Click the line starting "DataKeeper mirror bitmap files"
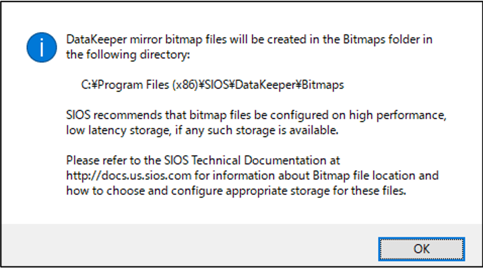The image size is (483, 269). tap(249, 39)
